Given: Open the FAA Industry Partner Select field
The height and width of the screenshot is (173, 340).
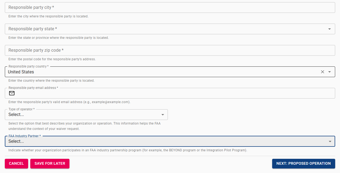Looking at the screenshot, I should 166,141.
